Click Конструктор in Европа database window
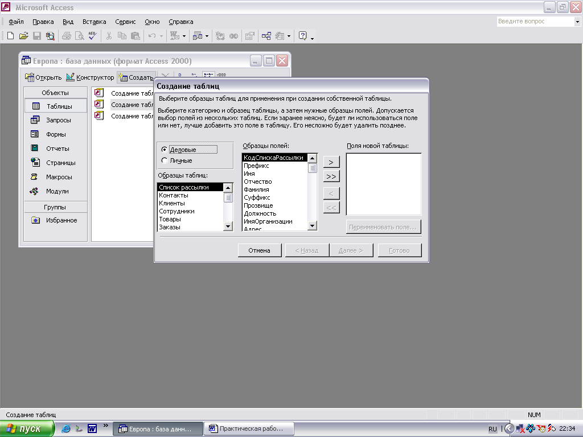The image size is (583, 437). (90, 77)
